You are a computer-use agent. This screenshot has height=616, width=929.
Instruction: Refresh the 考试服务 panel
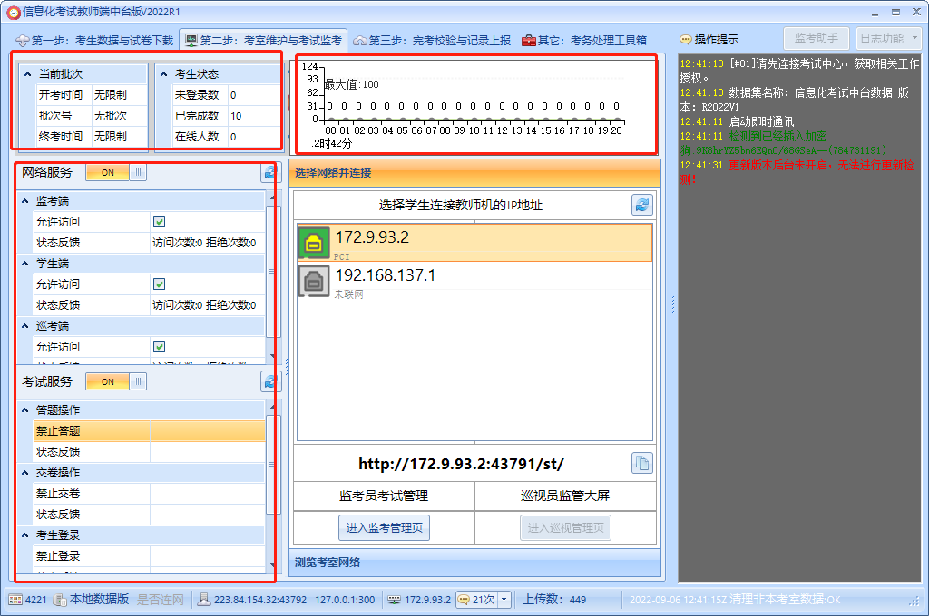pos(270,381)
